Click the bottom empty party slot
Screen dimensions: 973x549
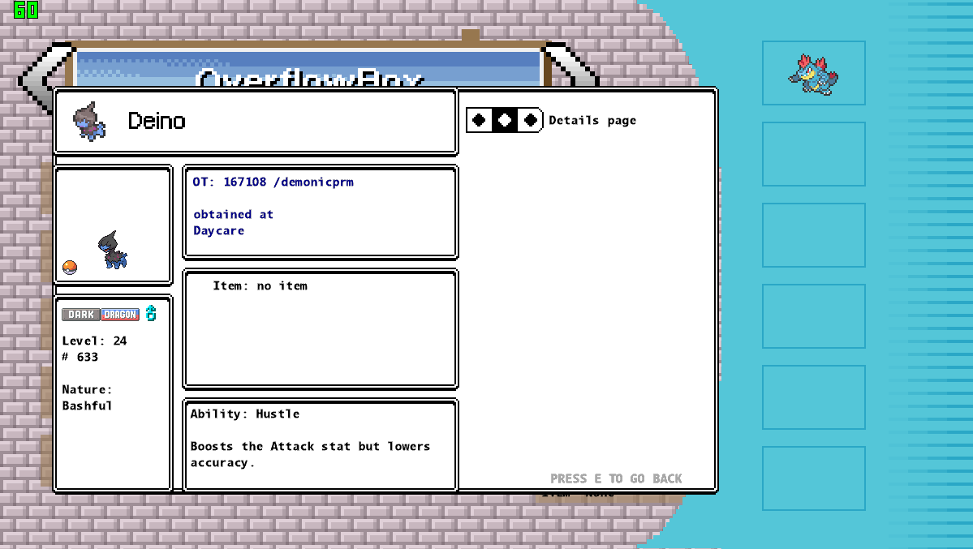click(x=813, y=478)
